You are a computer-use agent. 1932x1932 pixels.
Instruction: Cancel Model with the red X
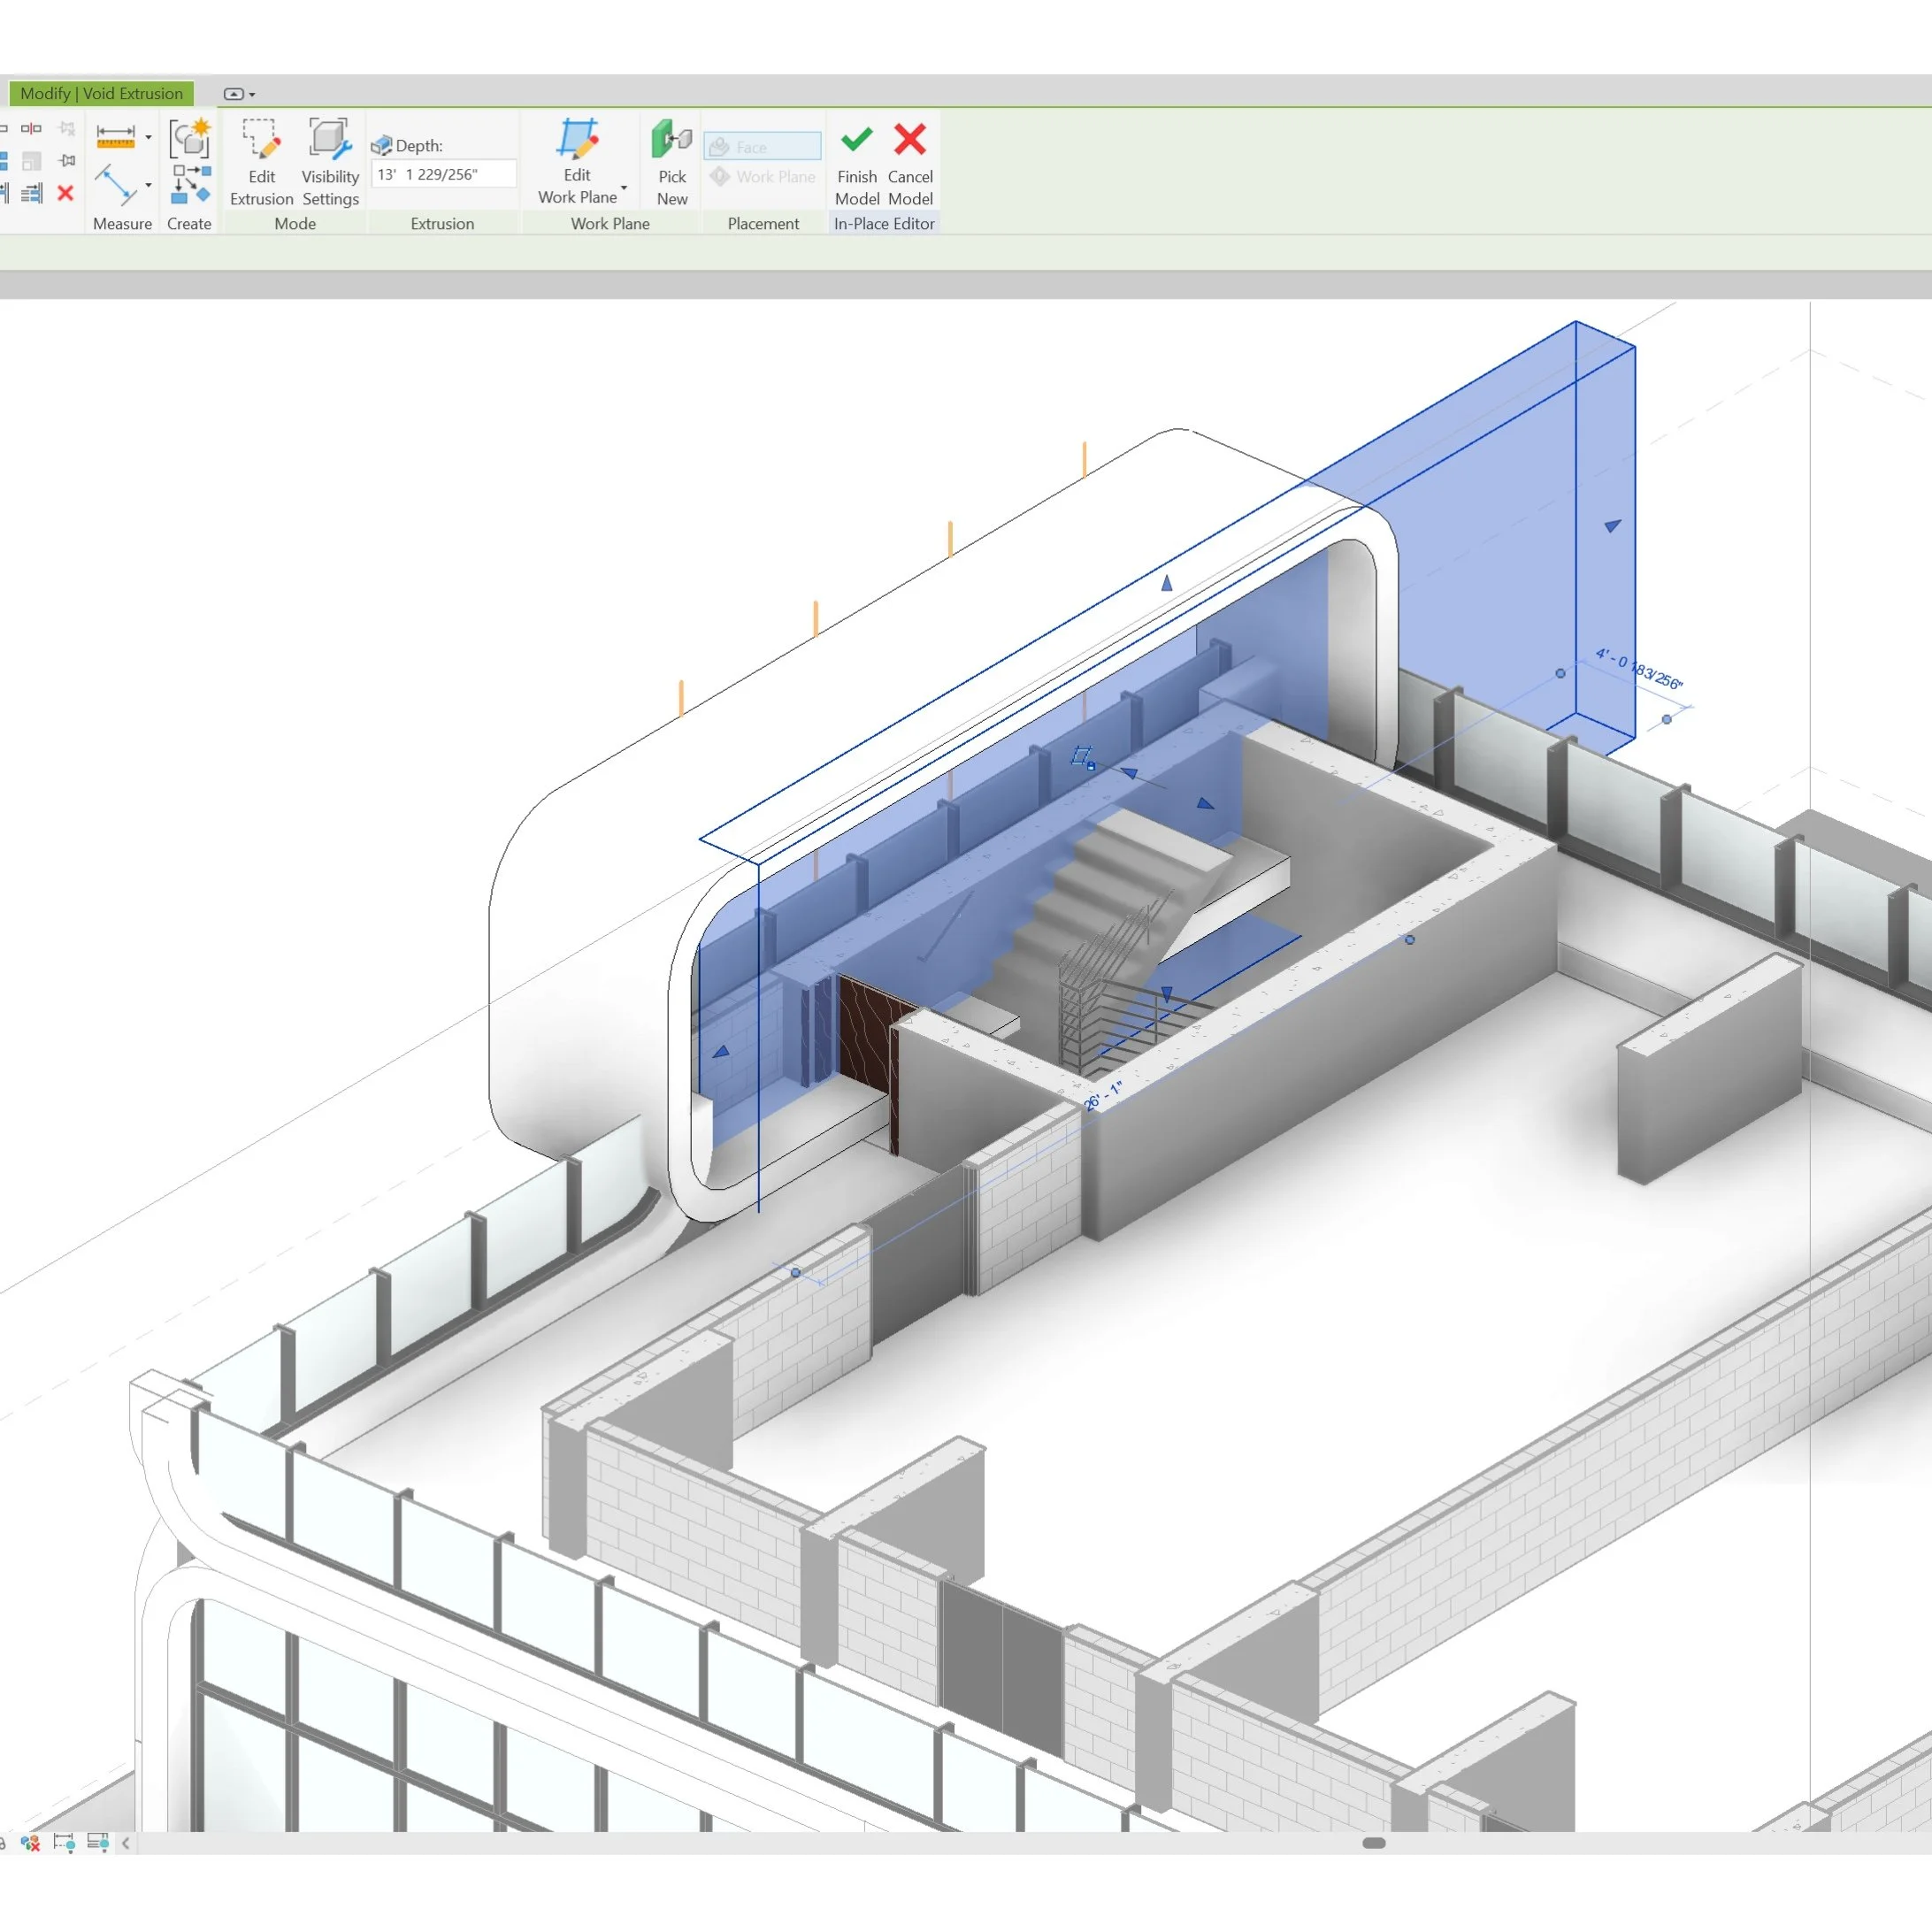coord(910,140)
